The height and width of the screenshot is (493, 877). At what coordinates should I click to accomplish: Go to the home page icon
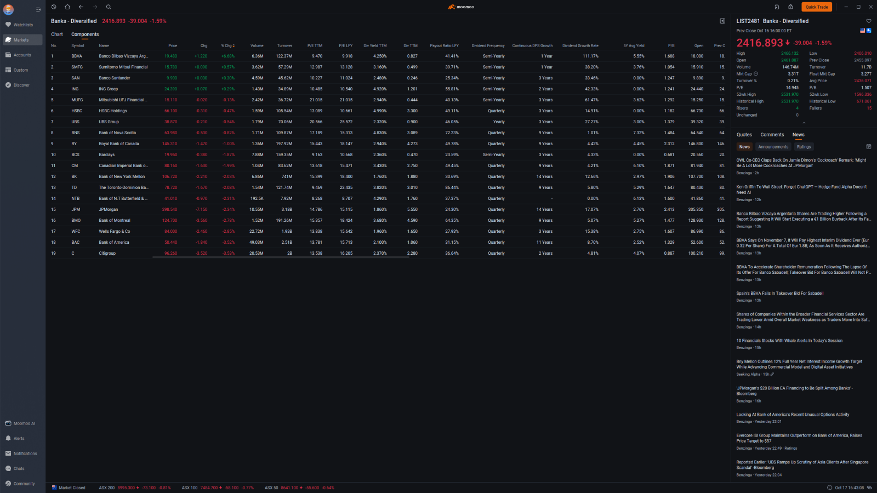[67, 7]
